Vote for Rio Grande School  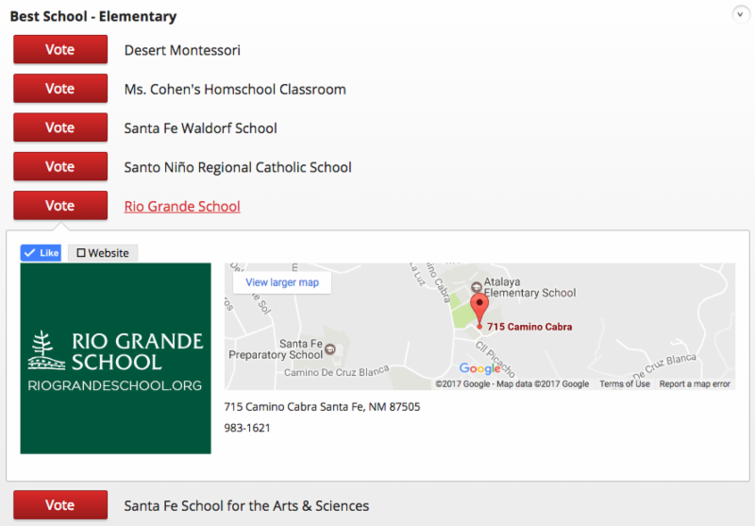60,205
